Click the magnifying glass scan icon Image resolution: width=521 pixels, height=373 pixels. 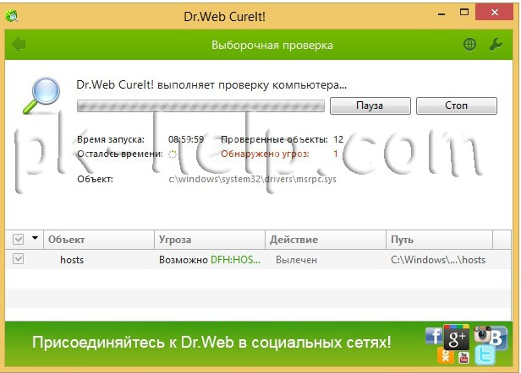pyautogui.click(x=42, y=95)
